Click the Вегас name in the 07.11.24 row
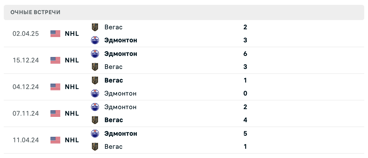Image resolution: width=368 pixels, height=158 pixels. point(113,120)
